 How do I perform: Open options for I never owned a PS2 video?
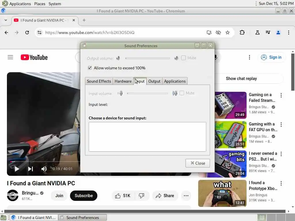click(281, 154)
